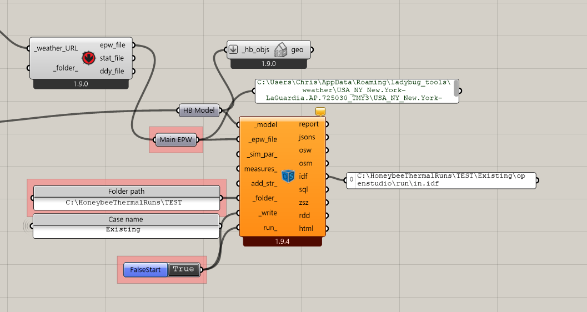Click the ddy_file output parameter
The width and height of the screenshot is (587, 312).
tap(112, 71)
